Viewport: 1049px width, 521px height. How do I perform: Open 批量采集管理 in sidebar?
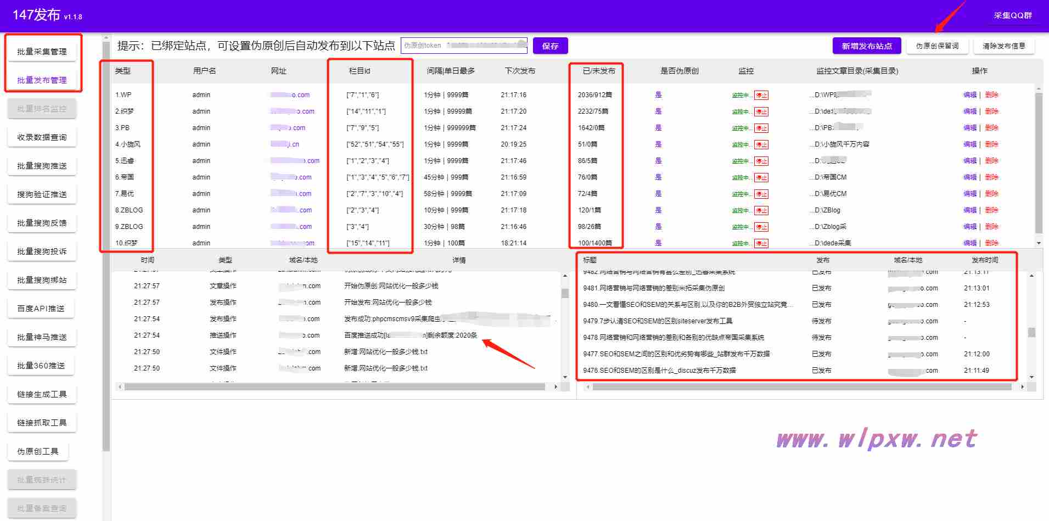coord(42,52)
